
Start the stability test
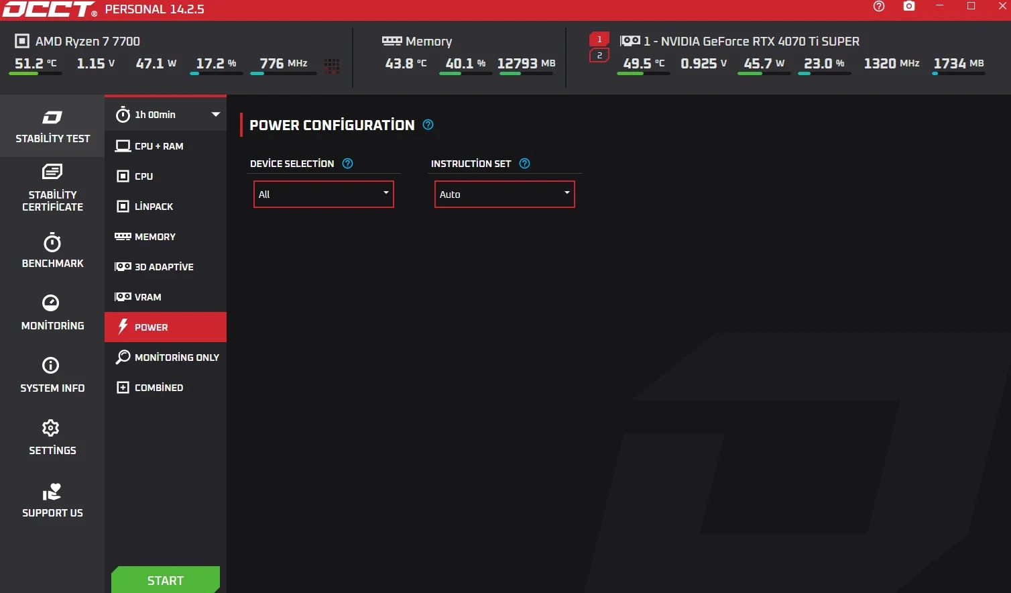[x=166, y=580]
